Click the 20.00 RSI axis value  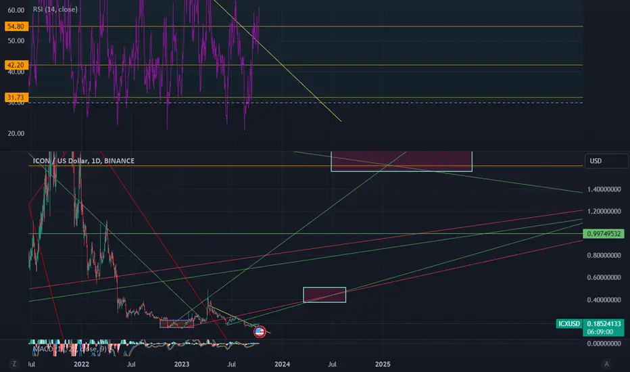(16, 133)
